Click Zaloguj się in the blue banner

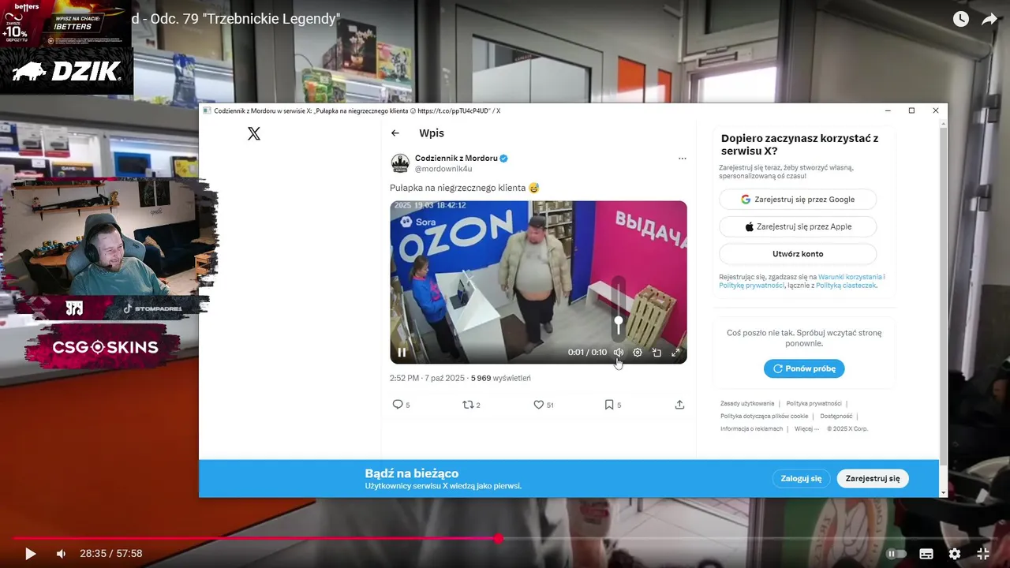tap(801, 478)
